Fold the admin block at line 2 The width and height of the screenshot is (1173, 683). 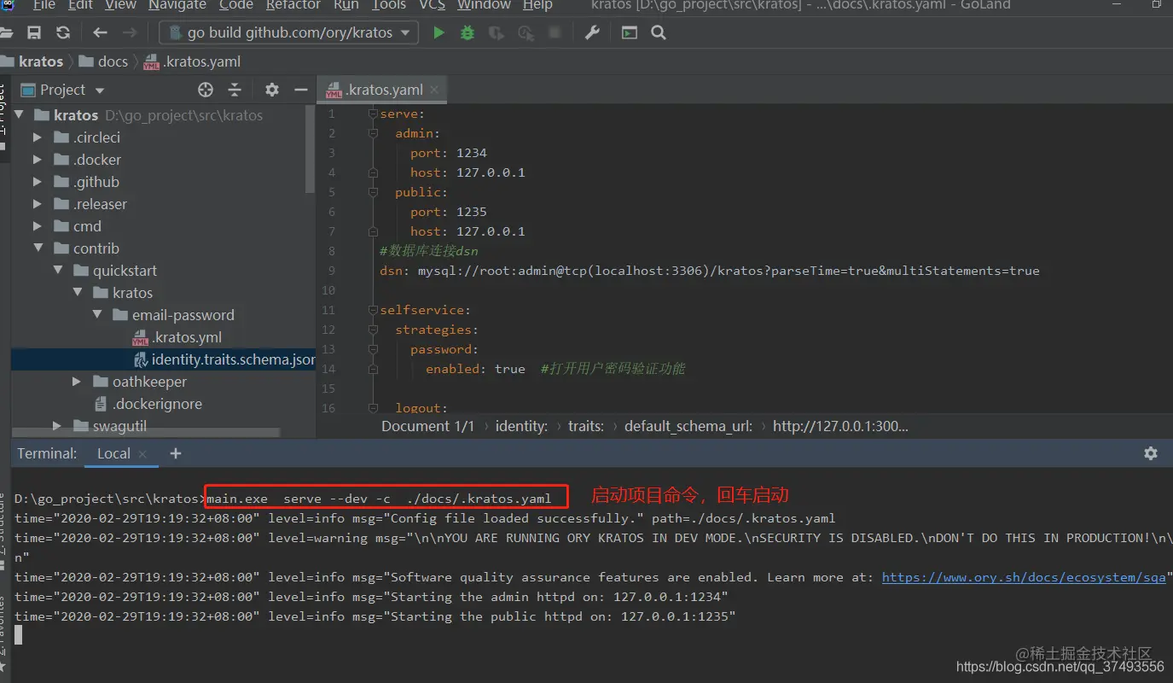(x=373, y=133)
